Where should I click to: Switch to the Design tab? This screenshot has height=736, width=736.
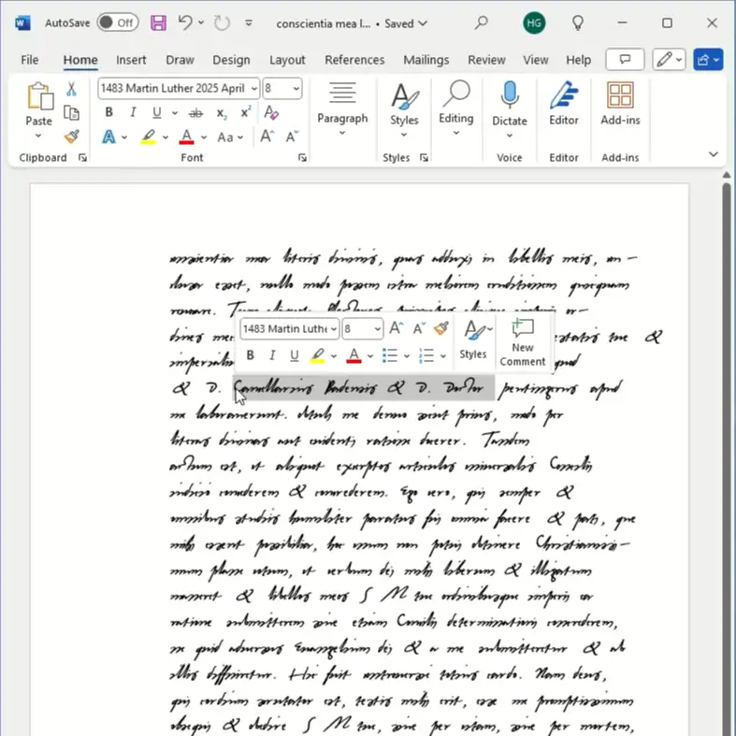click(231, 60)
